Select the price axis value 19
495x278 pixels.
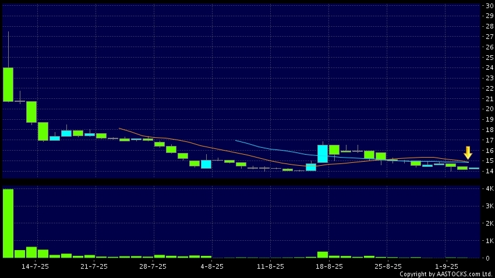(x=490, y=119)
